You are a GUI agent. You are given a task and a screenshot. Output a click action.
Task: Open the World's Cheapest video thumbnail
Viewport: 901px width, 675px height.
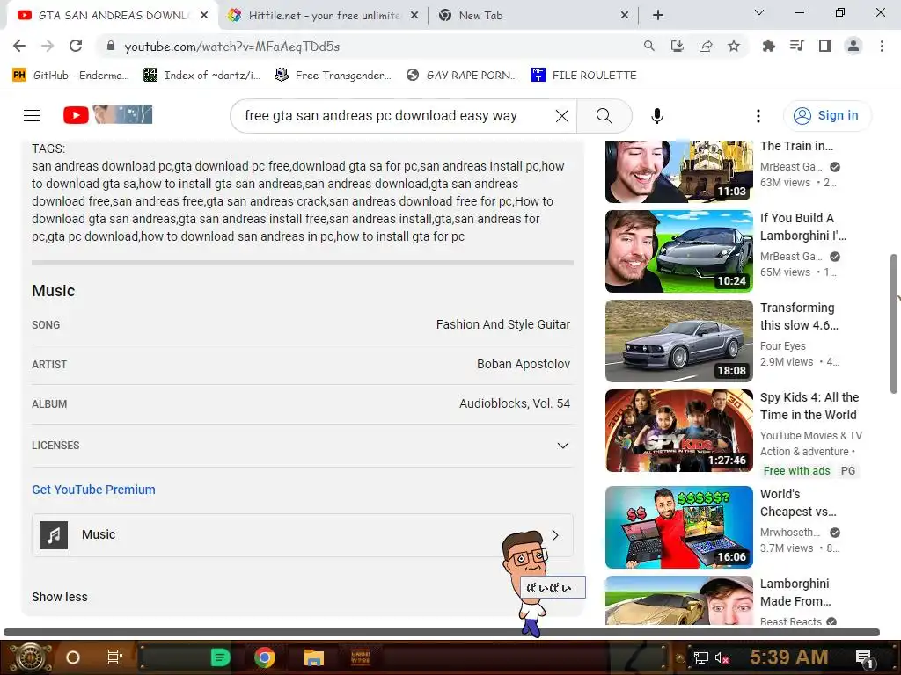(x=679, y=527)
